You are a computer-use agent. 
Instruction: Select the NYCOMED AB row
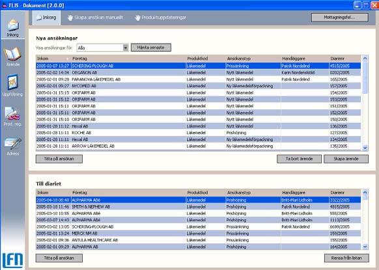pyautogui.click(x=198, y=86)
